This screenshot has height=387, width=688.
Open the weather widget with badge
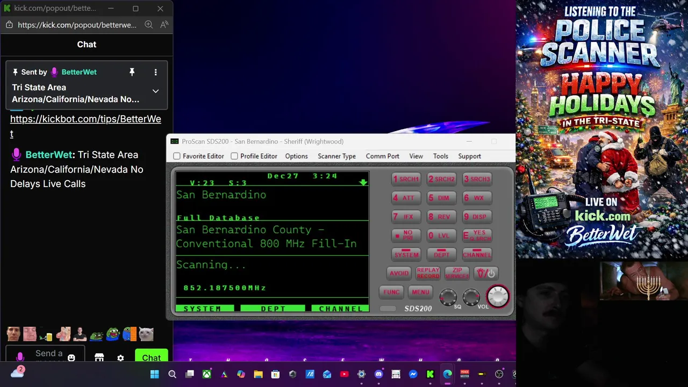coord(17,372)
